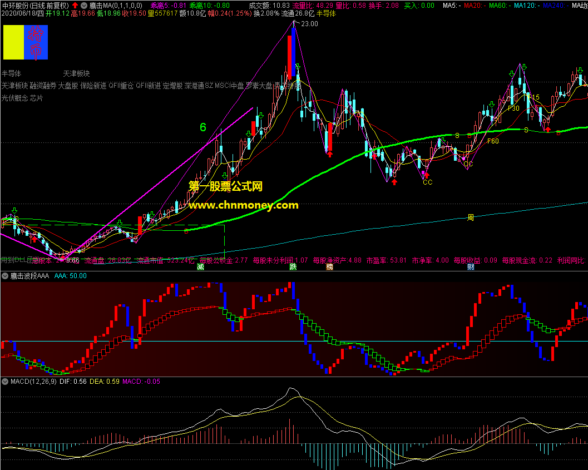Screen dimensions: 588x470
Task: Click the 大盘股 concept tag
Action: [x=68, y=86]
